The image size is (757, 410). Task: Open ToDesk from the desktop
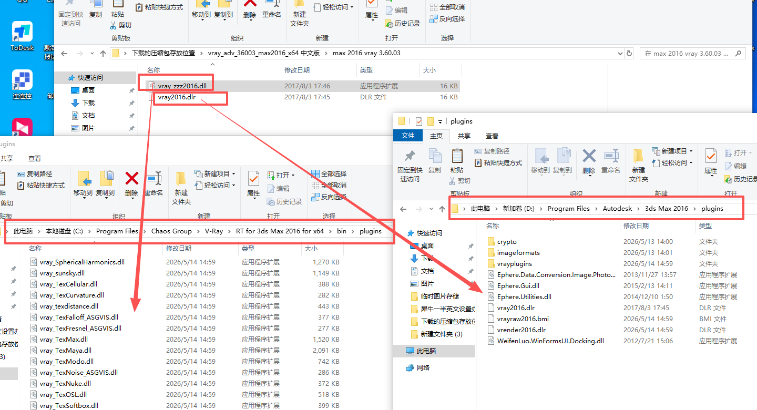coord(22,36)
